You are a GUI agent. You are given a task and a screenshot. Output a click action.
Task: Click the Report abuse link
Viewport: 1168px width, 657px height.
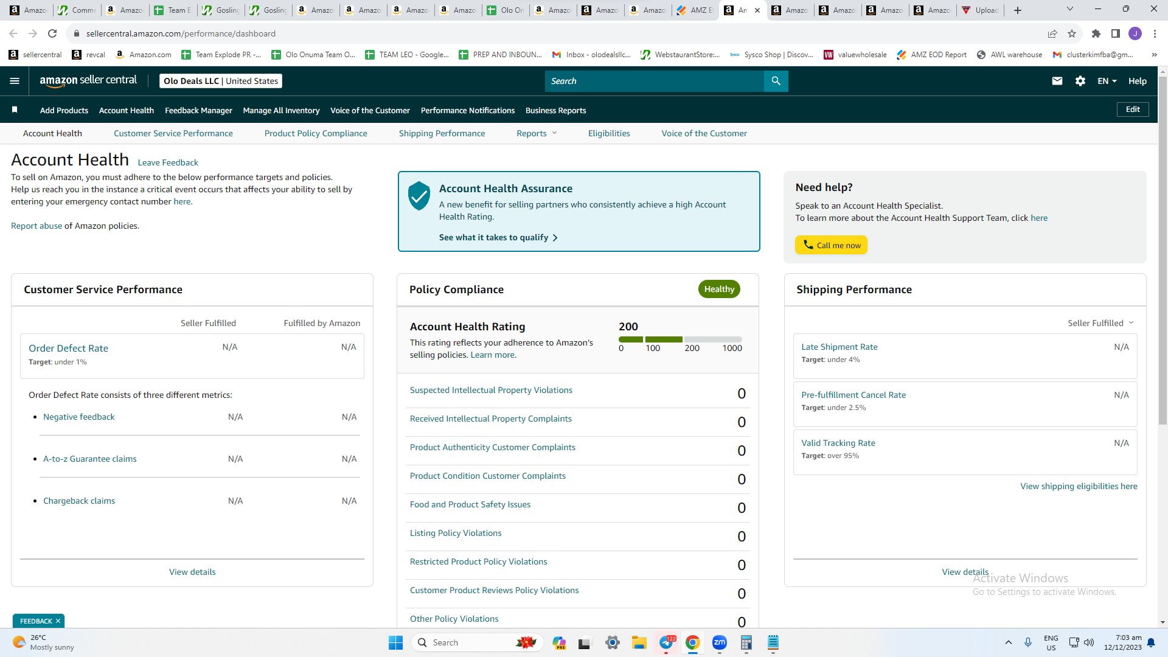pyautogui.click(x=36, y=226)
